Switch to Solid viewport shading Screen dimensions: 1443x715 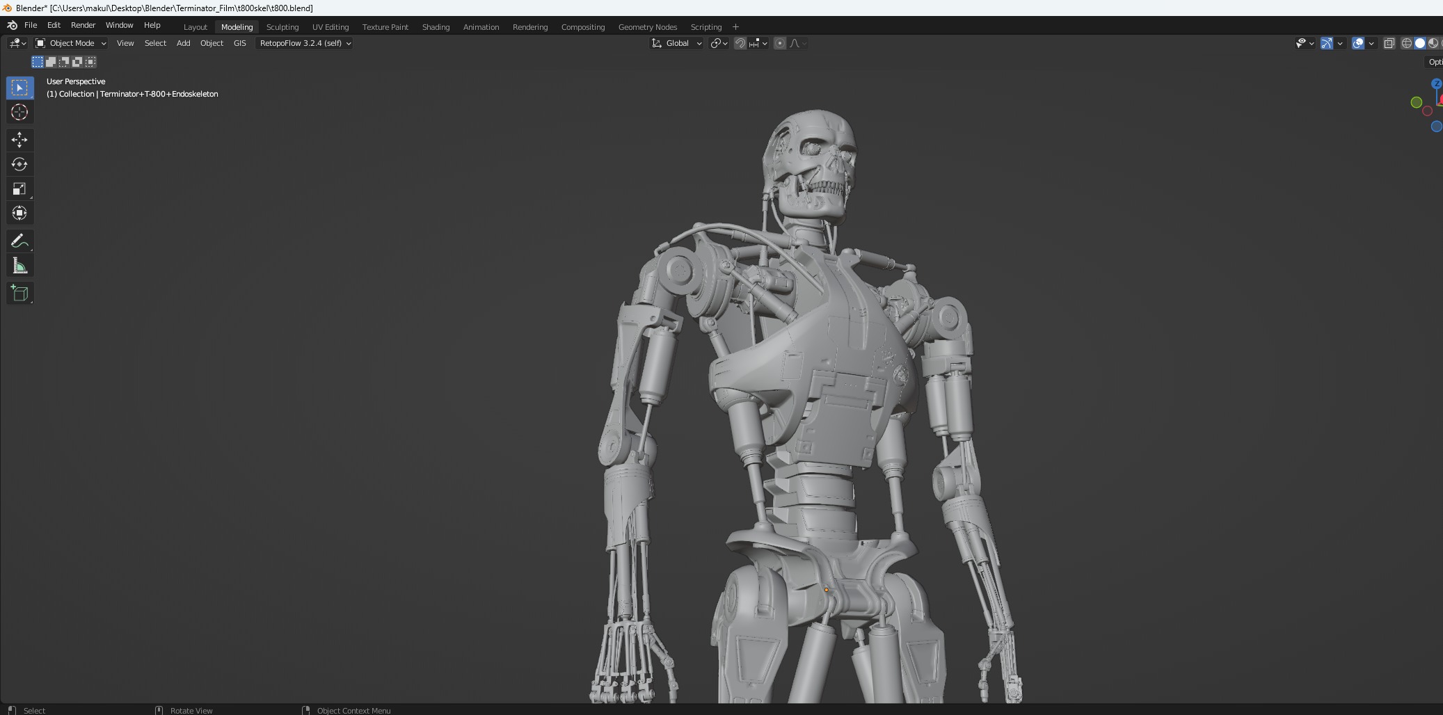1420,43
